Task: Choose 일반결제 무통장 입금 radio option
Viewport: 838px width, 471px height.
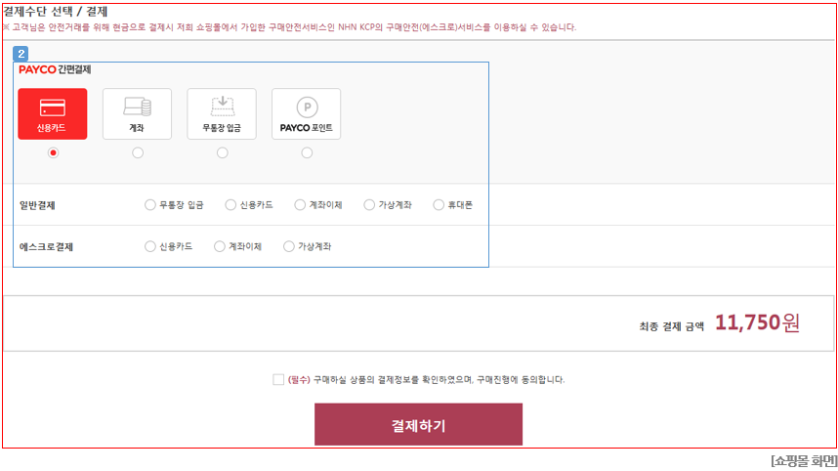Action: click(x=150, y=205)
